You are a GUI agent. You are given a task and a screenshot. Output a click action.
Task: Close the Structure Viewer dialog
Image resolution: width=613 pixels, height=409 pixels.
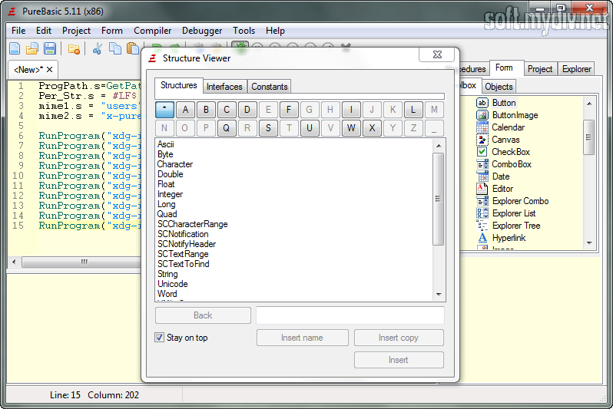[437, 54]
